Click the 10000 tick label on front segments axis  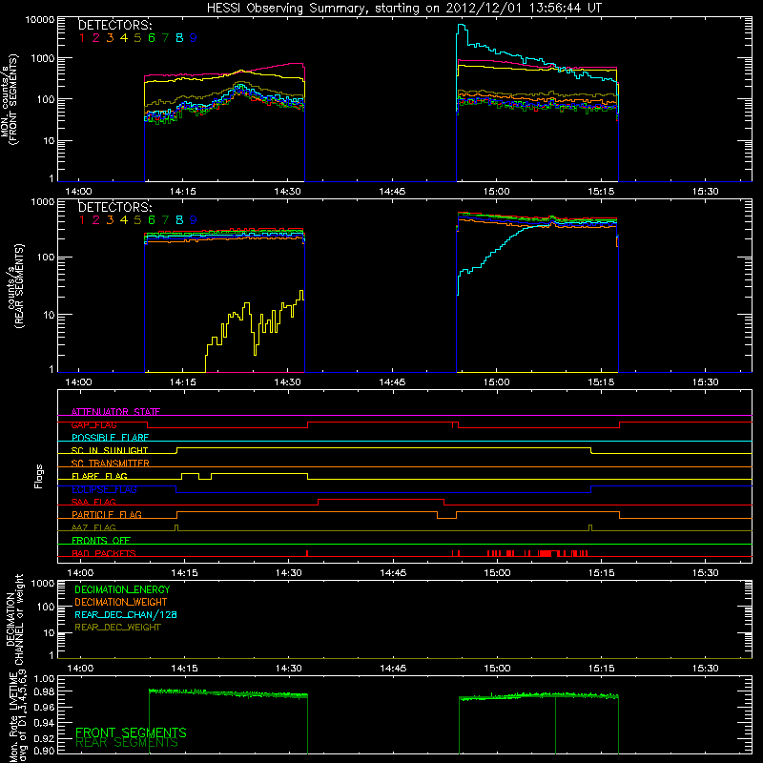(40, 20)
